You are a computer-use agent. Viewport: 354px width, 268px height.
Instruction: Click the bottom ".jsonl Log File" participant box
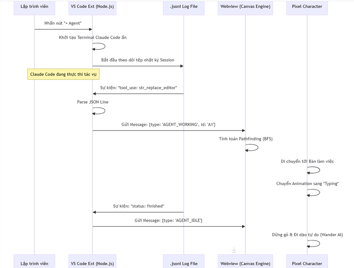click(x=184, y=263)
